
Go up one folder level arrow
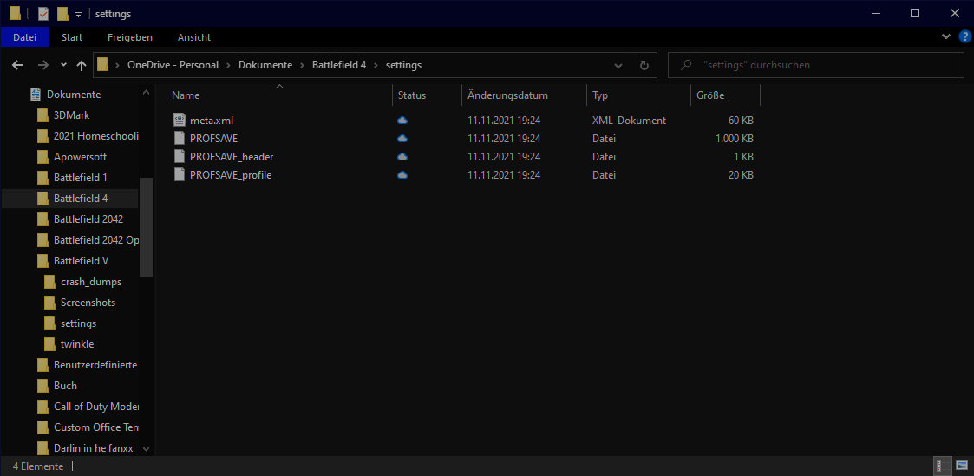[82, 64]
